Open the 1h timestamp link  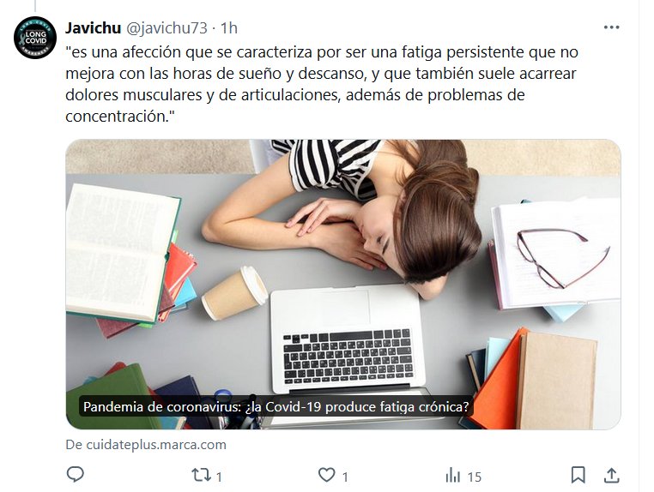click(x=229, y=28)
